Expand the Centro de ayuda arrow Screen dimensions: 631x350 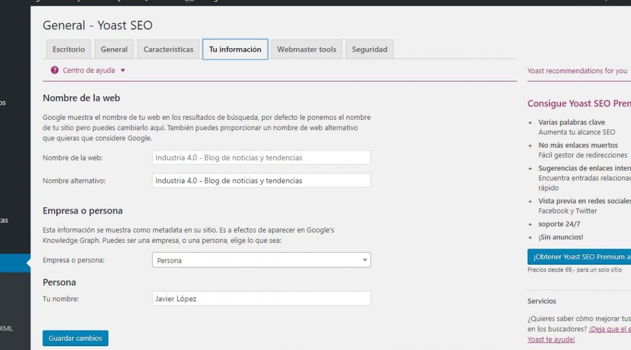pyautogui.click(x=123, y=70)
